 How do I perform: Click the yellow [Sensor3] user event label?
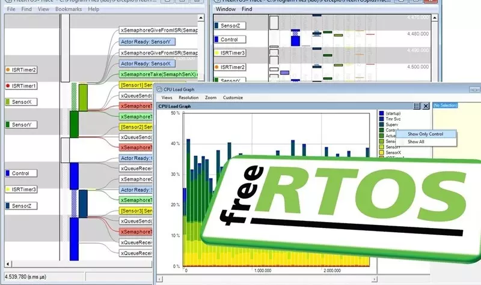(136, 211)
